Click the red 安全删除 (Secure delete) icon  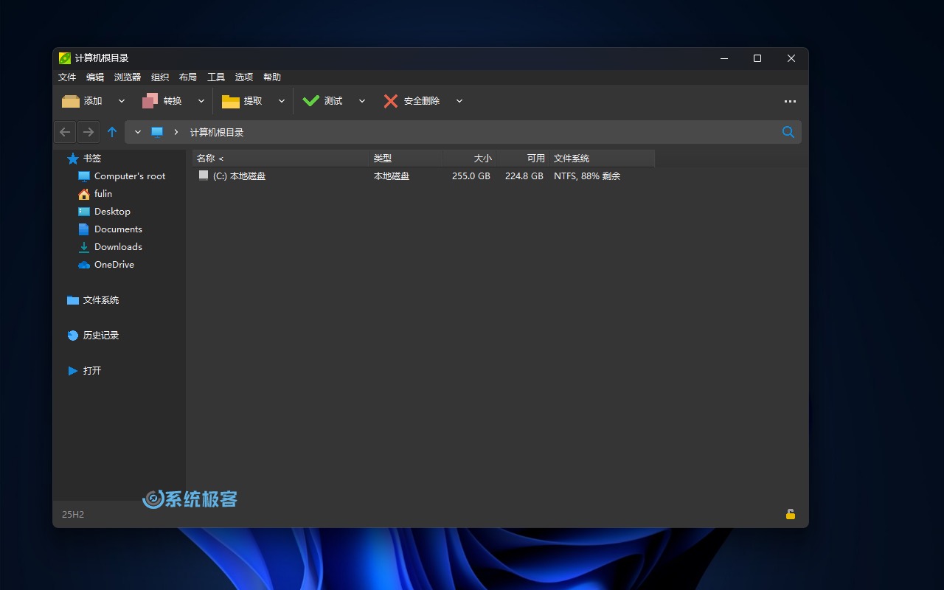[391, 101]
